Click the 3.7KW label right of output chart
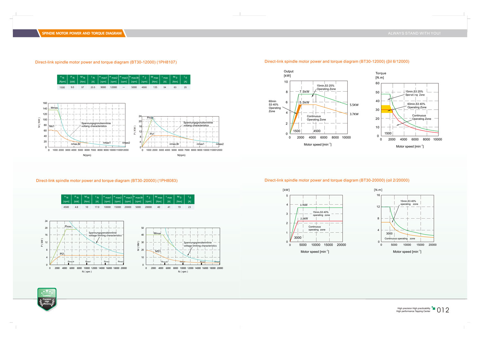The width and height of the screenshot is (480, 341). 354,114
